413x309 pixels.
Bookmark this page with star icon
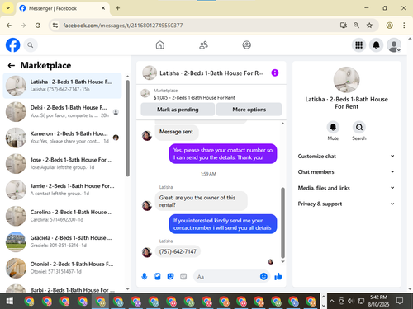click(x=369, y=26)
